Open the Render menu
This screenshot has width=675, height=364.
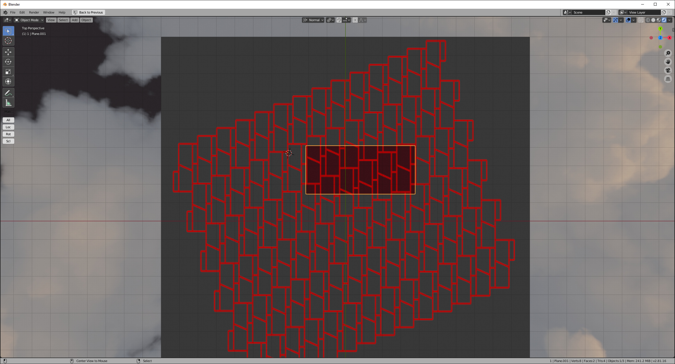click(34, 12)
